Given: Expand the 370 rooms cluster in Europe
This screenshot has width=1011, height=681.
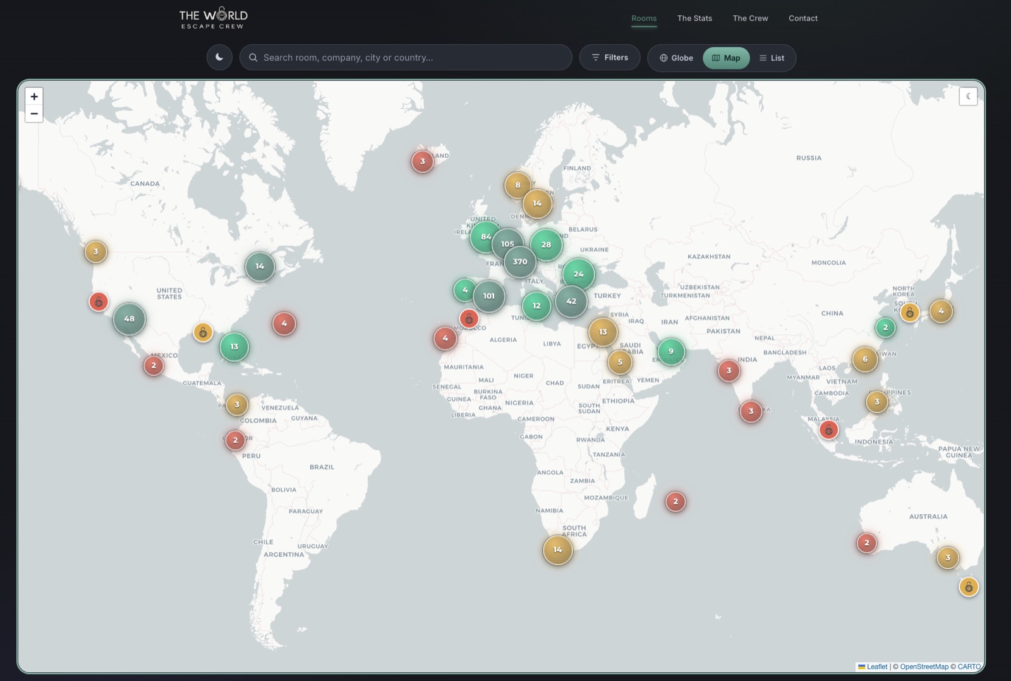Looking at the screenshot, I should 520,262.
